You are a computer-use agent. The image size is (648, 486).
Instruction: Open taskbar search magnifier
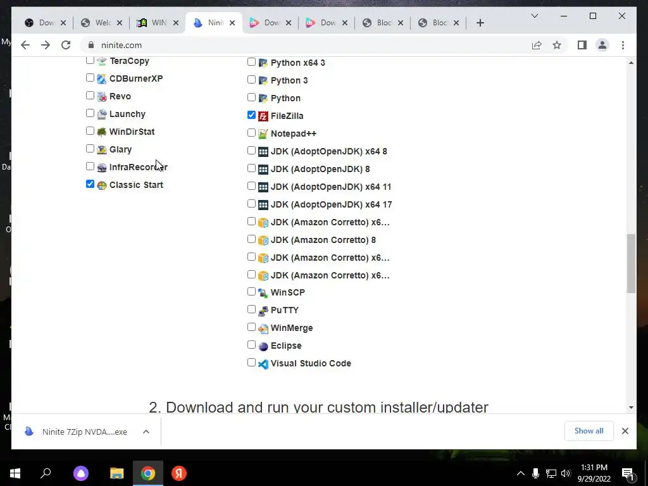[x=46, y=473]
